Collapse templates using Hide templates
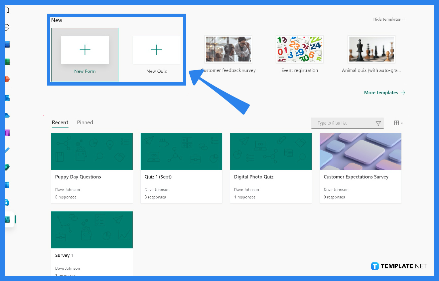 coord(387,19)
